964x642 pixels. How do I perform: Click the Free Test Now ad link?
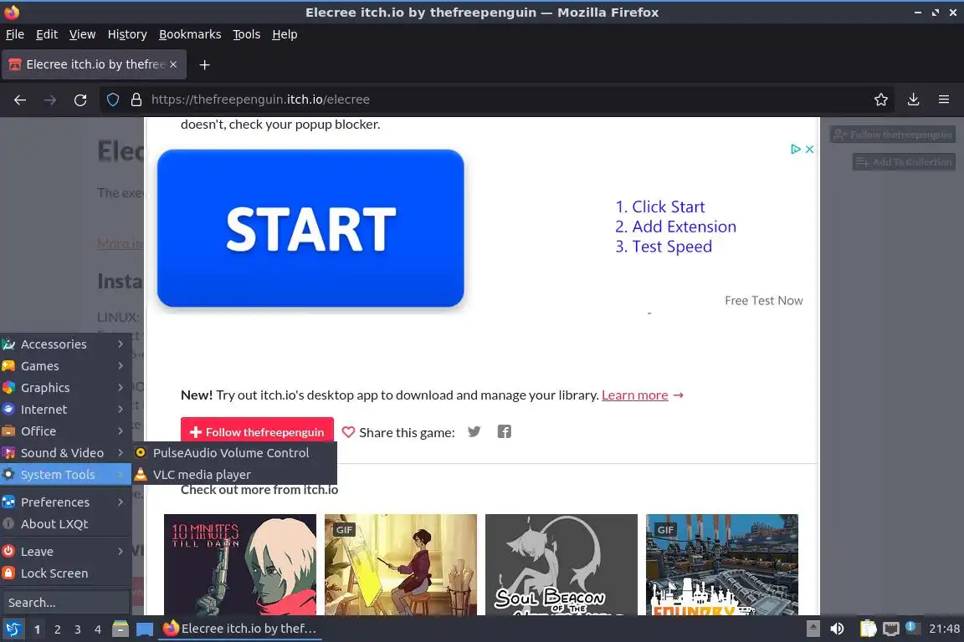(763, 300)
